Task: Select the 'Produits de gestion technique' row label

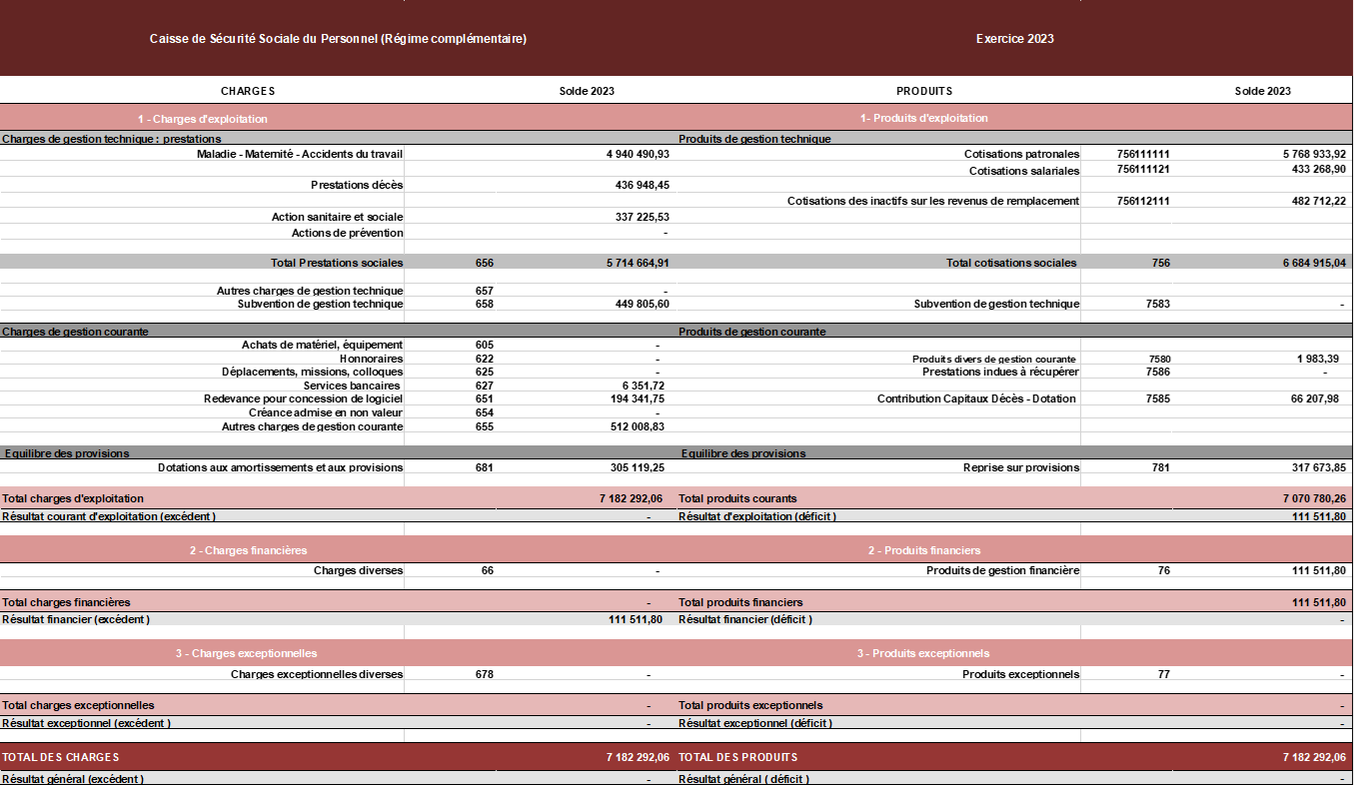Action: [754, 139]
